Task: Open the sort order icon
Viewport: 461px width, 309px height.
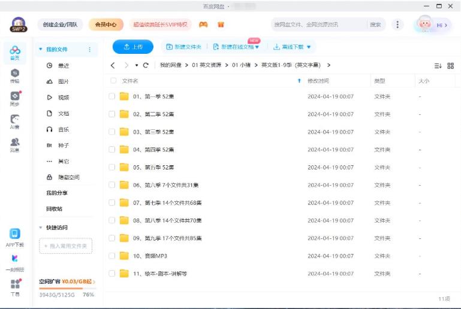Action: pos(438,66)
